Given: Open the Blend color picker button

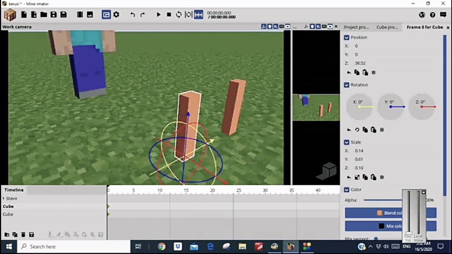Looking at the screenshot, I should click(x=391, y=213).
